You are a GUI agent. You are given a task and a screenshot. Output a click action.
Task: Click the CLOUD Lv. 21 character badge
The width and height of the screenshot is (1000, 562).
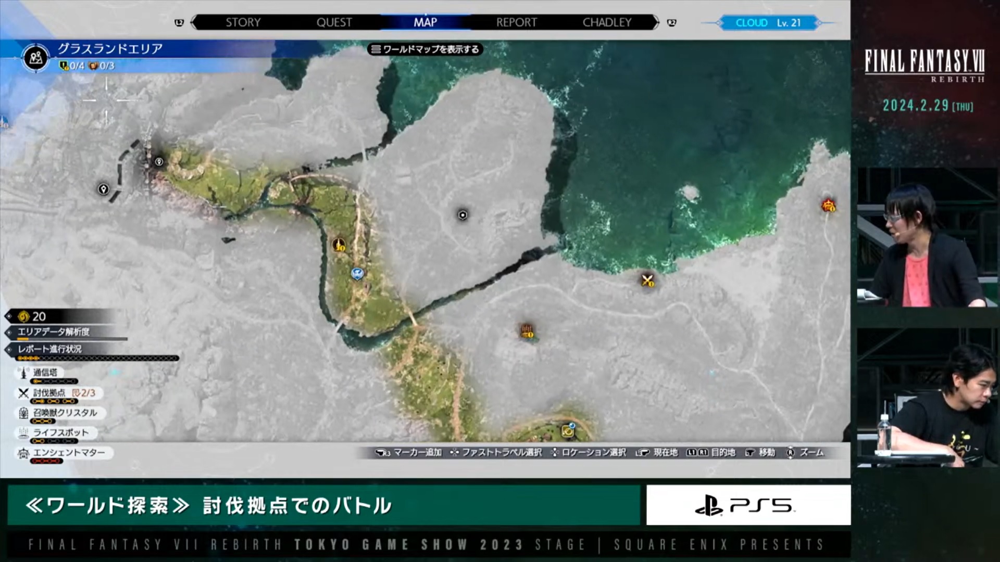pos(768,23)
